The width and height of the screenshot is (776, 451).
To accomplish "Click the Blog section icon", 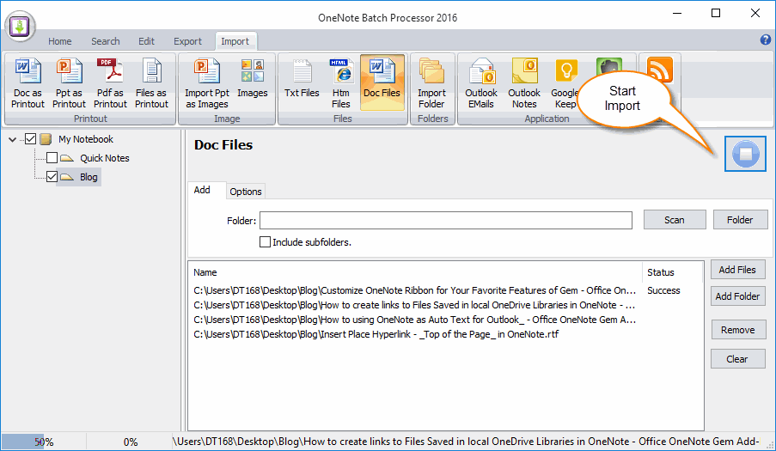I will (x=67, y=177).
